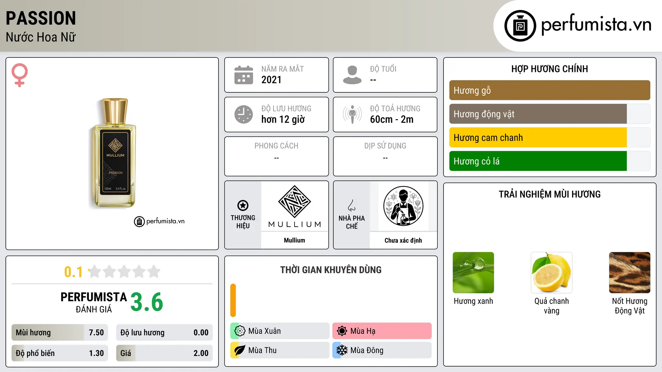
Task: Select the Mùa Hạ season button
Action: (382, 331)
